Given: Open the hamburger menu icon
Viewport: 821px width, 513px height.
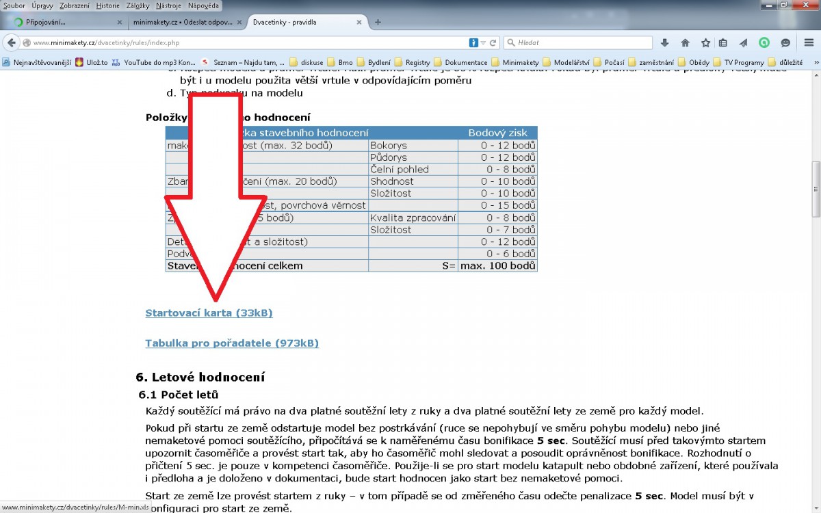Looking at the screenshot, I should [x=809, y=42].
